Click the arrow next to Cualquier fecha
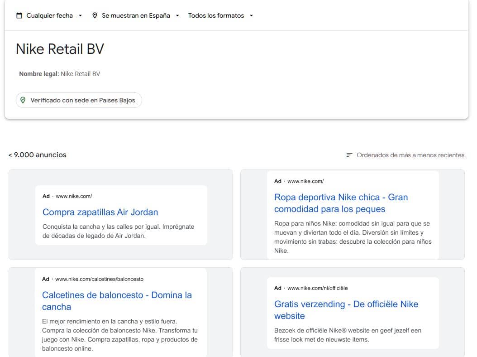The image size is (477, 357). click(x=80, y=15)
